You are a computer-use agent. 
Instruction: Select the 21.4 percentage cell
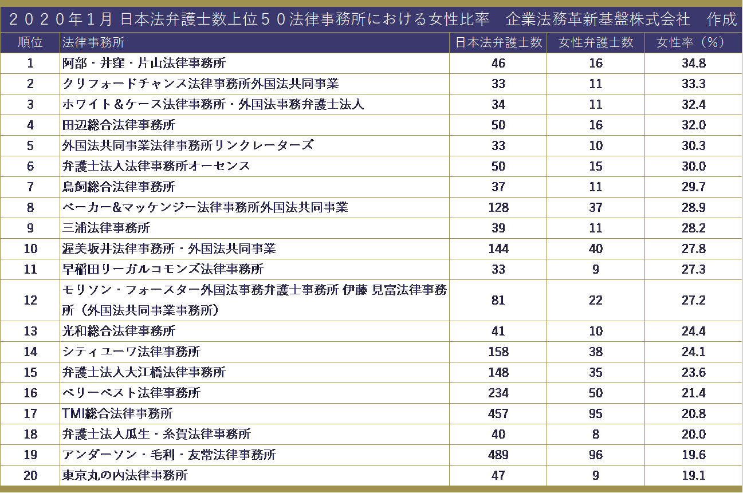[694, 393]
